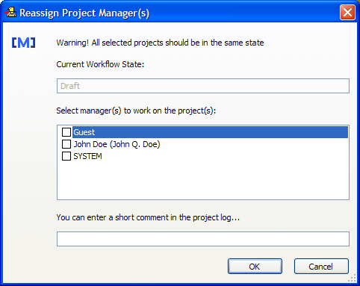Click the Current Workflow State label

tap(100, 64)
